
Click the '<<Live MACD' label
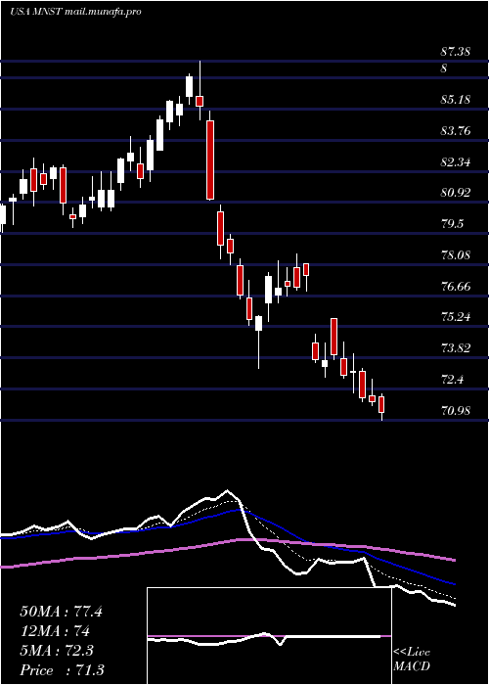[x=412, y=660]
